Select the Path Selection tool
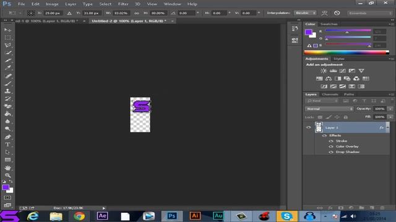396x222 pixels. (7, 152)
